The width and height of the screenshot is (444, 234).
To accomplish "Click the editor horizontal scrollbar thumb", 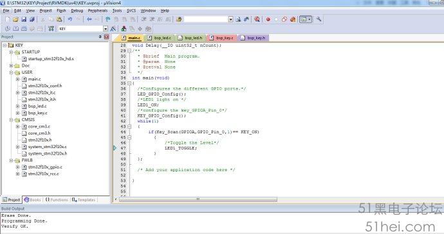I will (x=198, y=199).
